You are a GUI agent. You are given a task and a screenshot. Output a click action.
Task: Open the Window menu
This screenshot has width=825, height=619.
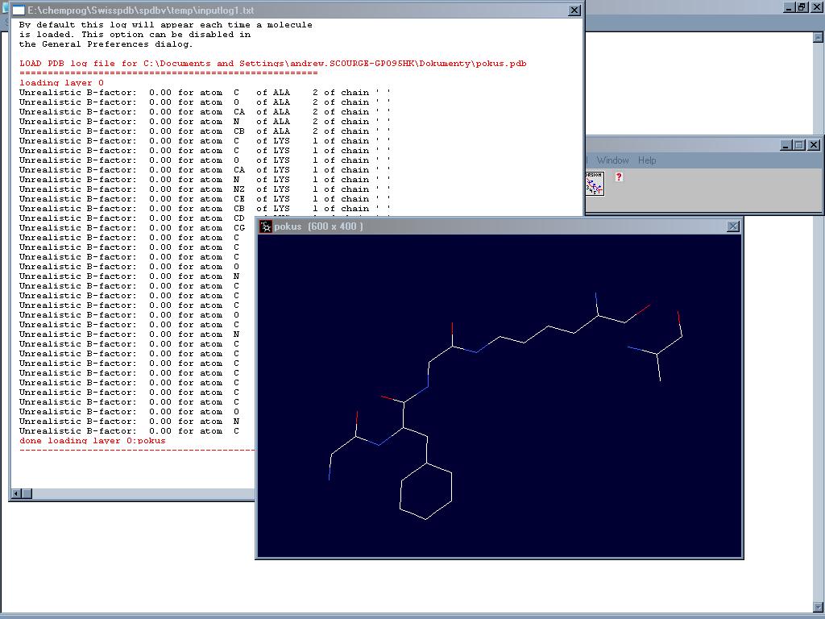(x=612, y=160)
